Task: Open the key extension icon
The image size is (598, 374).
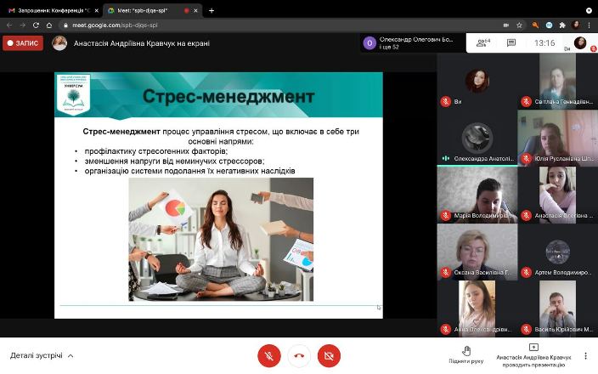Action: point(535,25)
